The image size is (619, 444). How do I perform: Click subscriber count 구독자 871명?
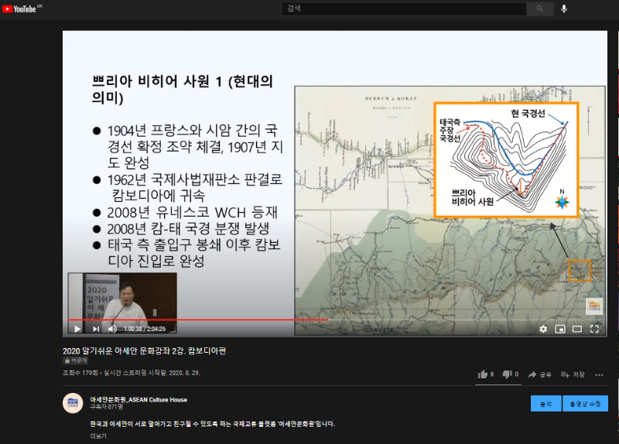(106, 407)
